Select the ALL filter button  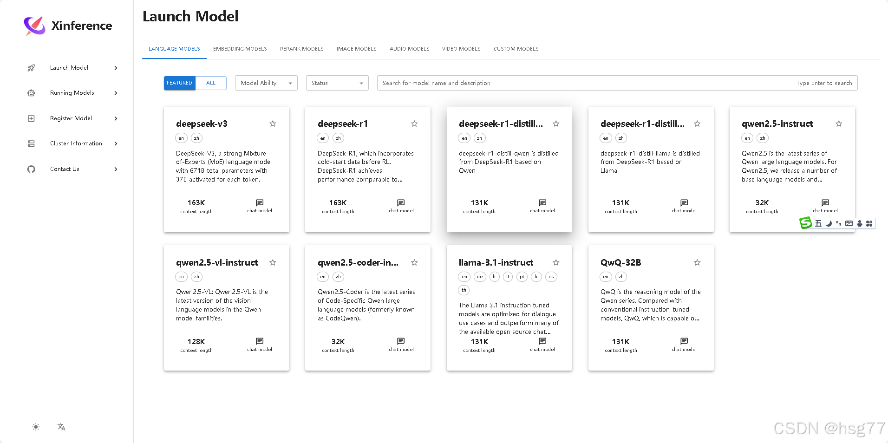(211, 83)
